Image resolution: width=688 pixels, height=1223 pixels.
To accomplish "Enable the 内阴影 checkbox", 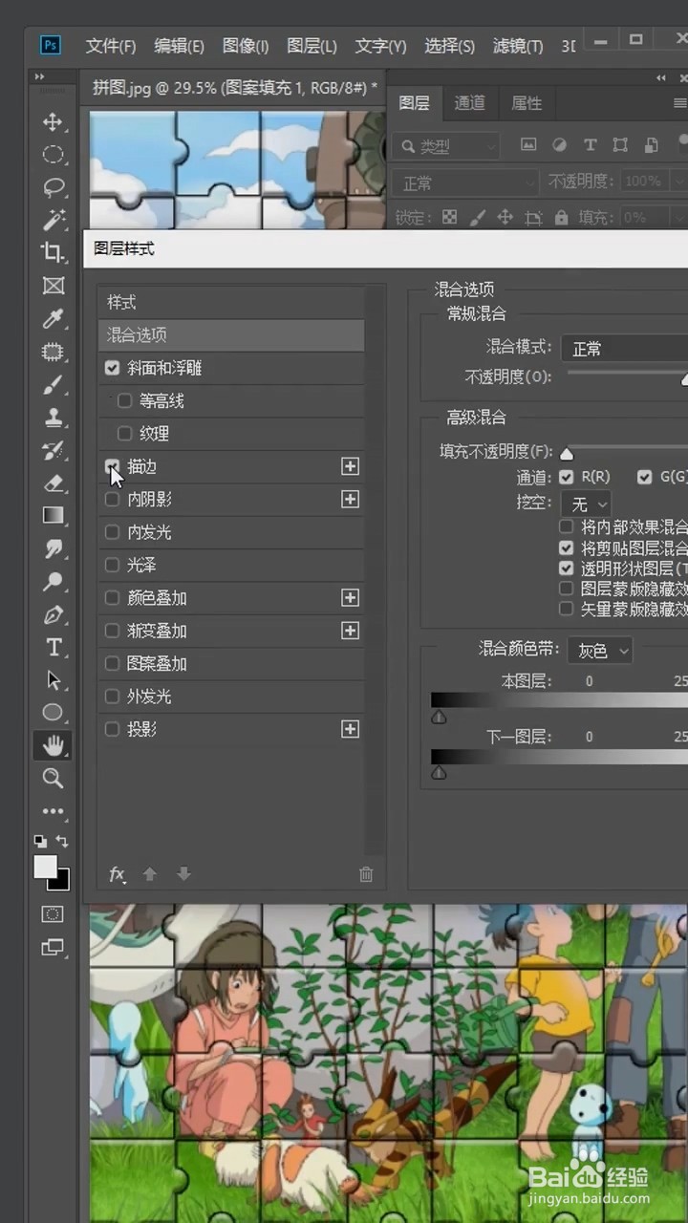I will tap(113, 499).
